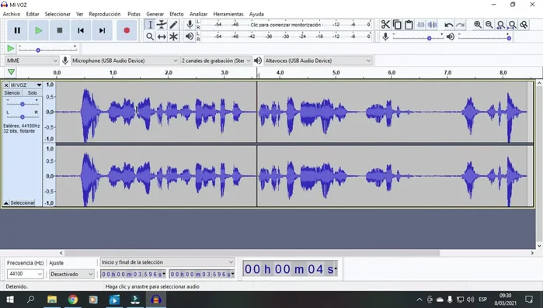Skip to start of the track
543x308 pixels.
[x=81, y=30]
